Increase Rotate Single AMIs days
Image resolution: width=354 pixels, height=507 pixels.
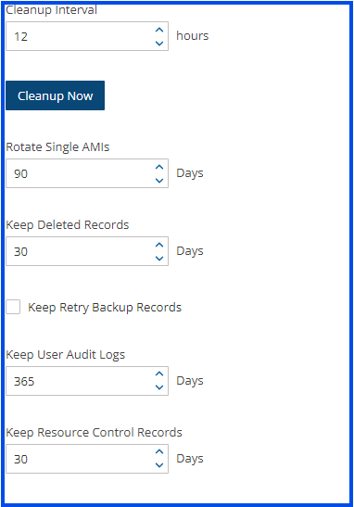(159, 167)
